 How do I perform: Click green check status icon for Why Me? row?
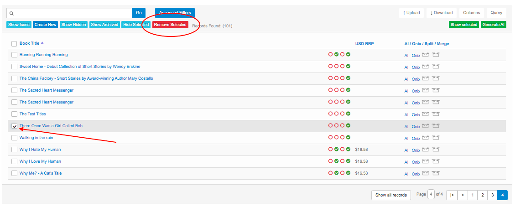[x=337, y=173]
